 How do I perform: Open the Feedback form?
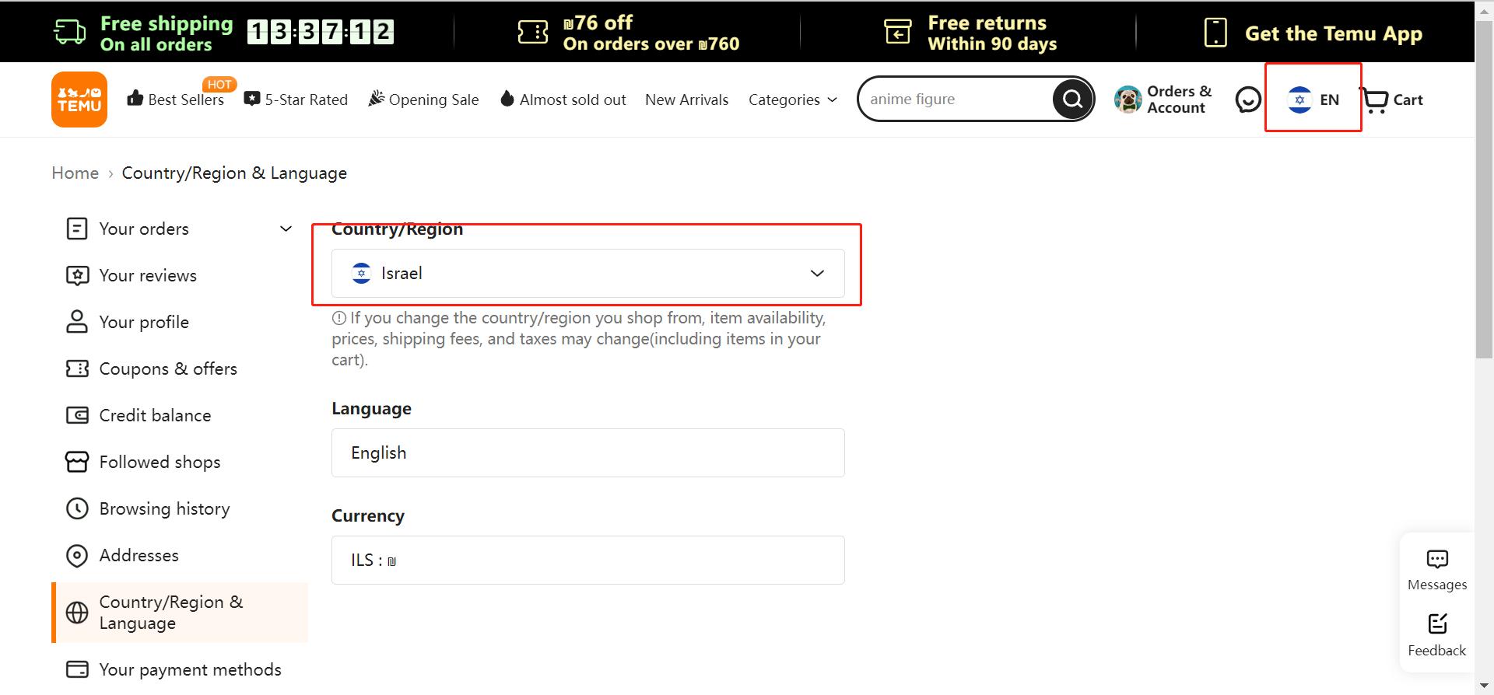pyautogui.click(x=1437, y=635)
